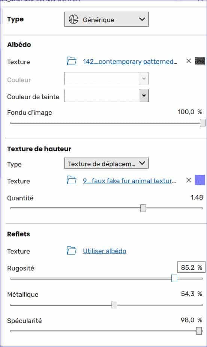Open the 142_contemporary patterned texture link
207x347 pixels.
click(x=130, y=61)
